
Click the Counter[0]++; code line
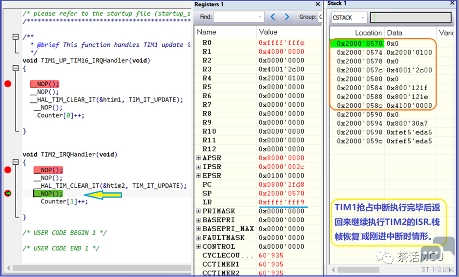coord(61,116)
